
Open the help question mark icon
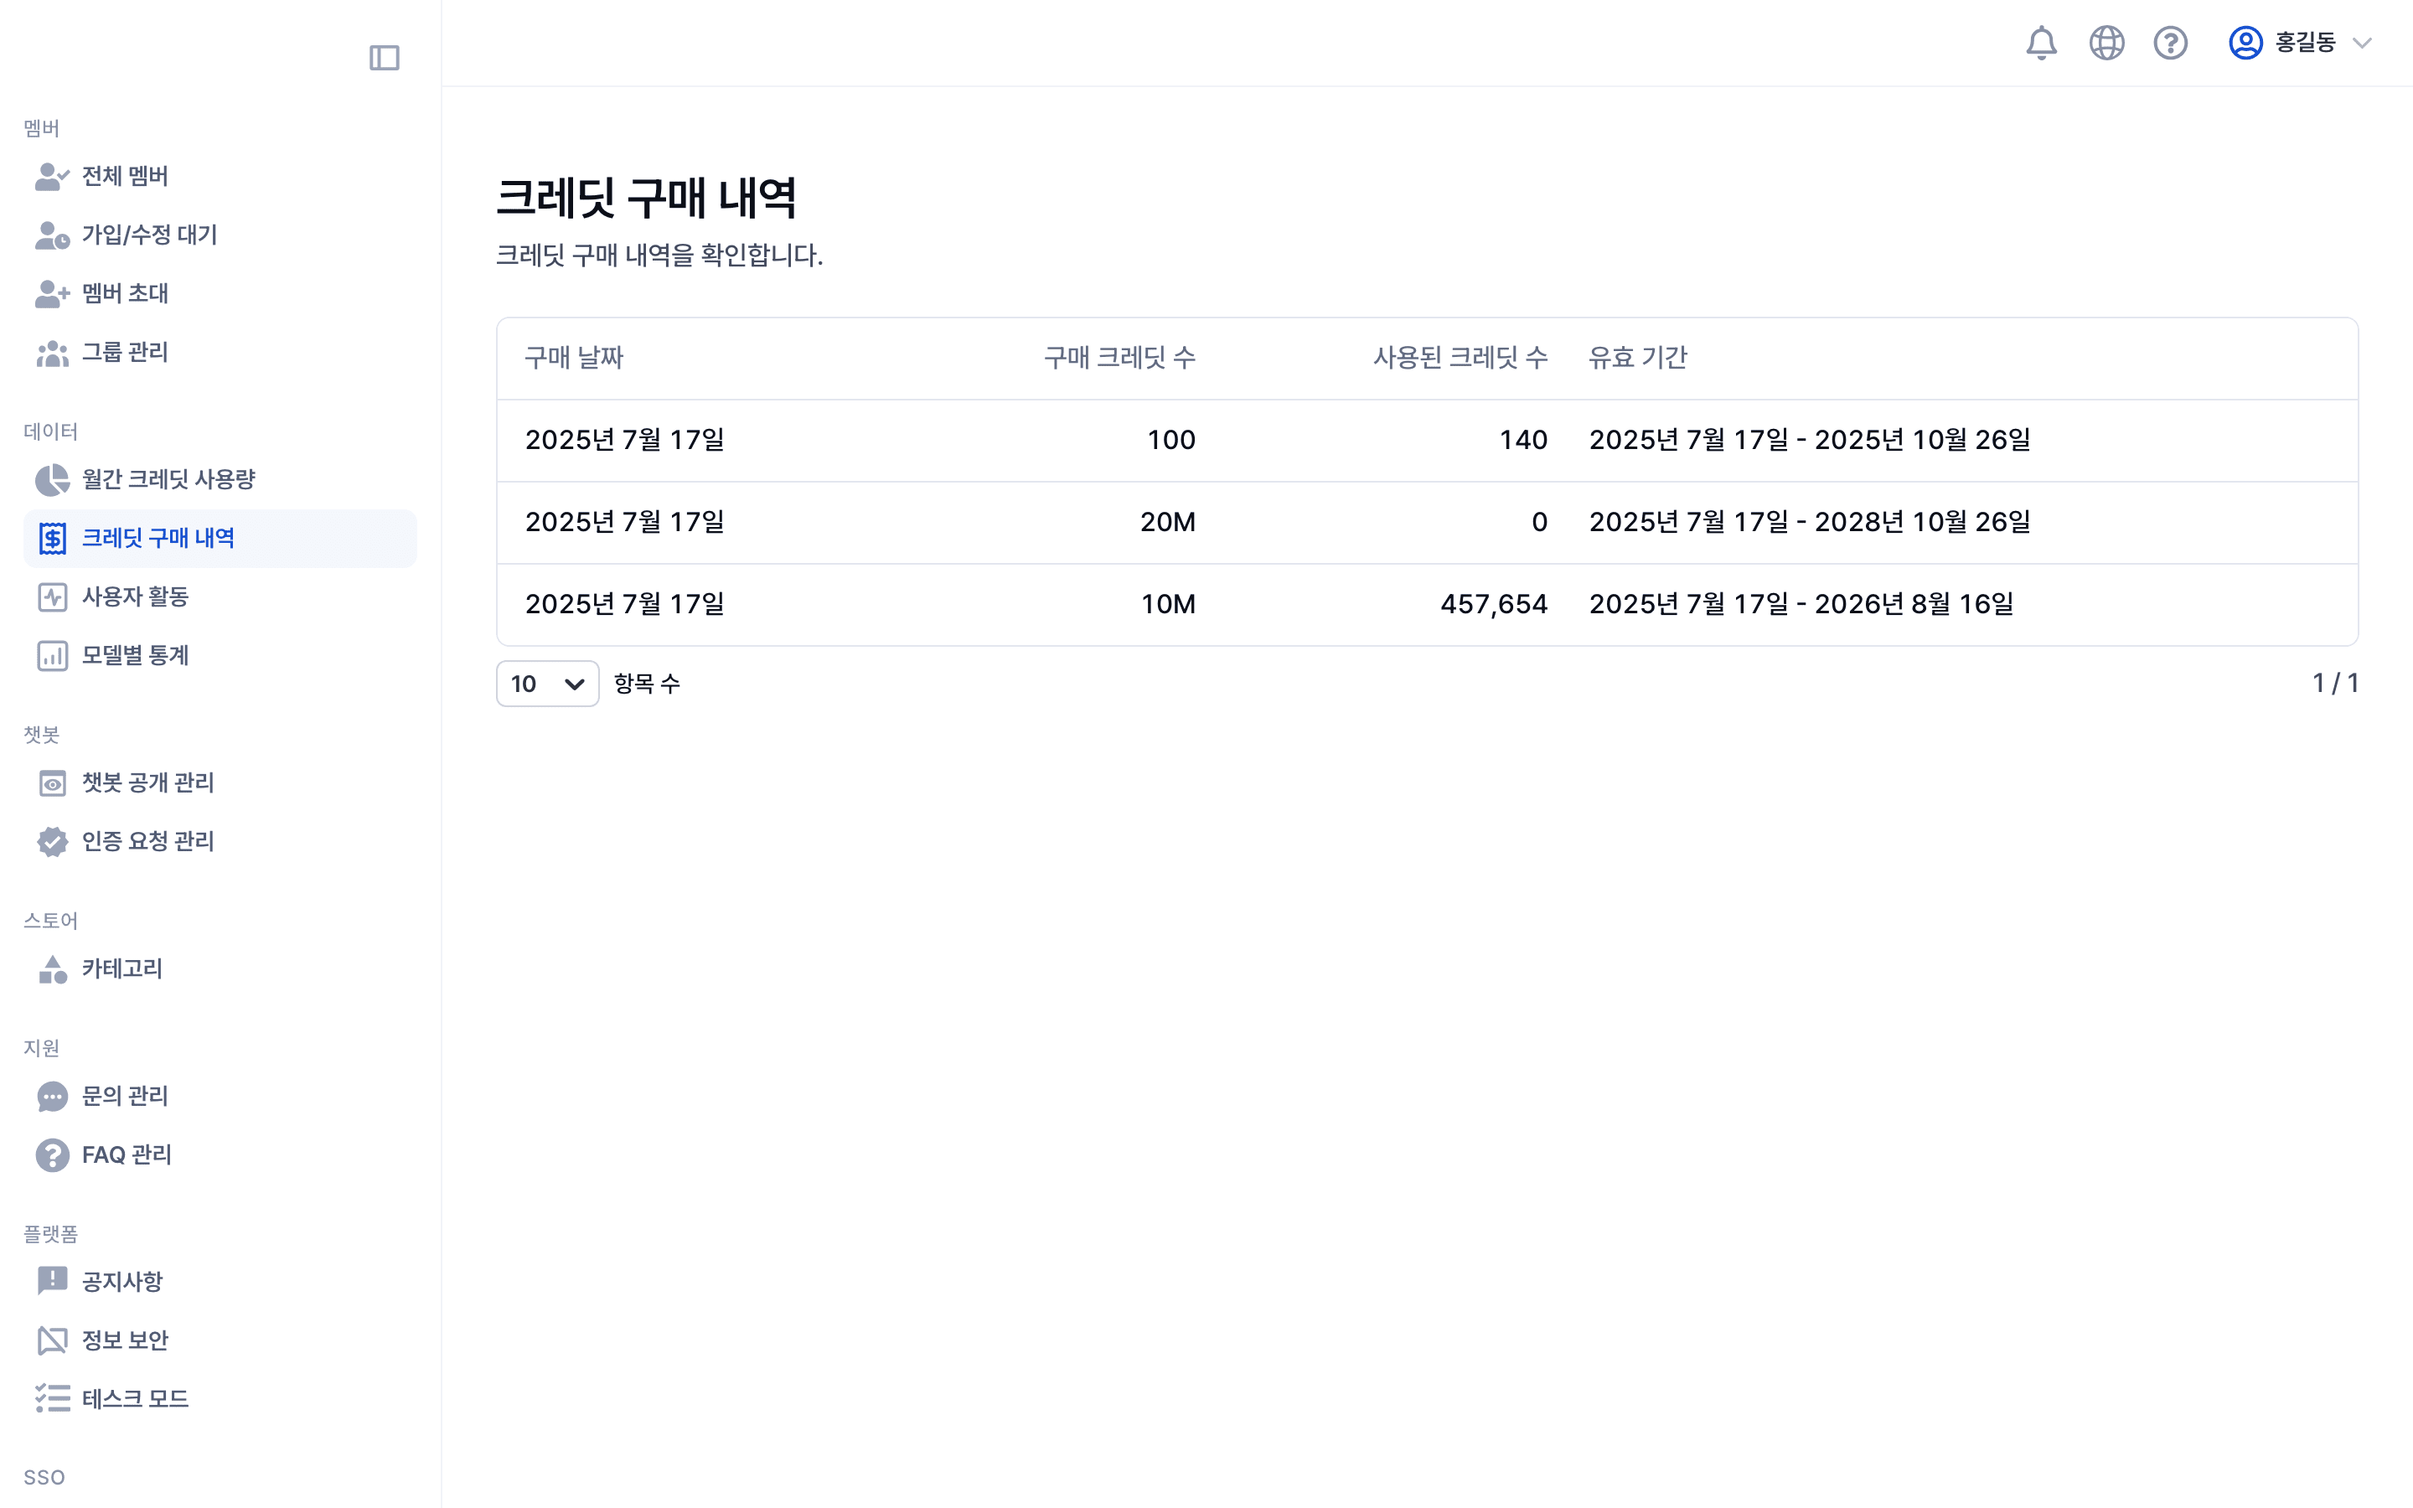coord(2171,43)
